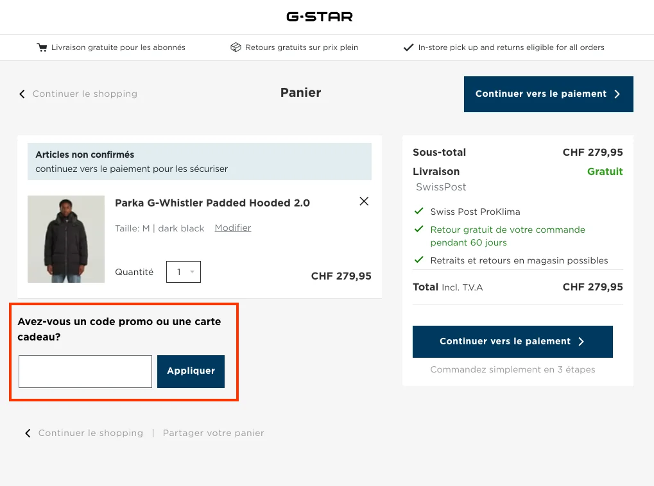Open the Parka product thumbnail image

click(x=65, y=239)
